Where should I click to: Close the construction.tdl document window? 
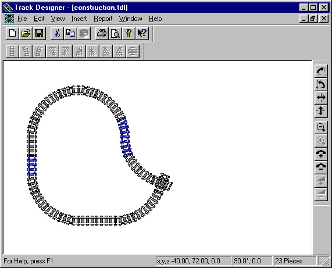tap(324, 19)
